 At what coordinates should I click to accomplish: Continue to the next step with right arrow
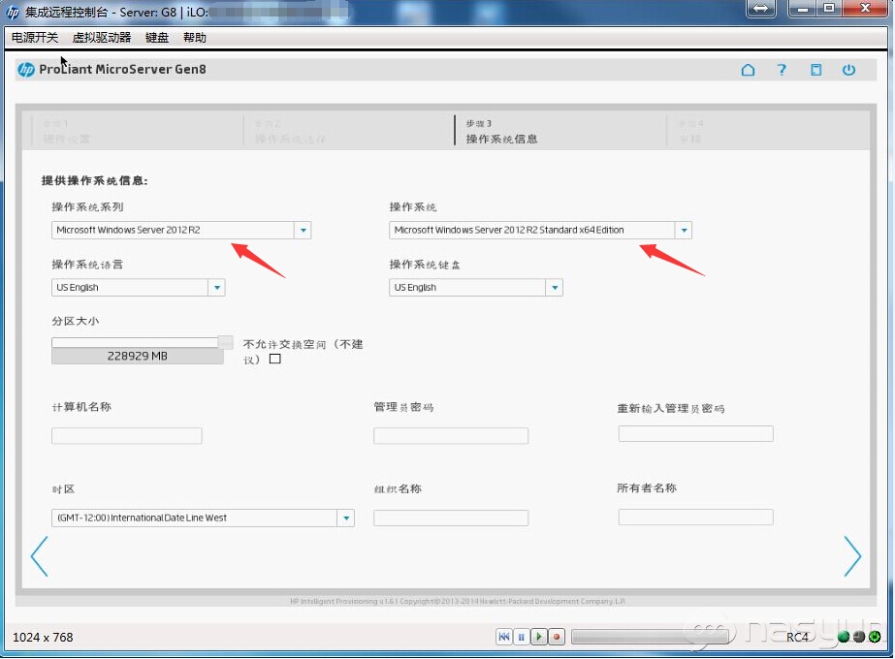pyautogui.click(x=852, y=555)
